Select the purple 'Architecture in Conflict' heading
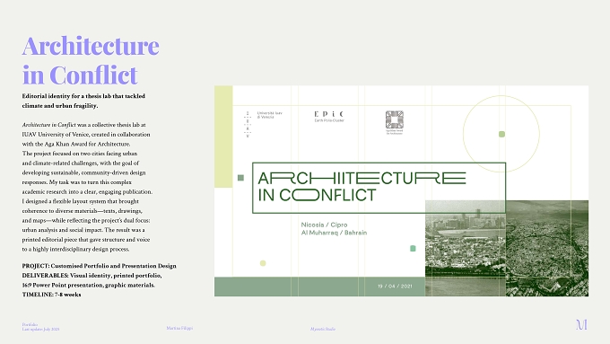The image size is (610, 344). tap(91, 60)
